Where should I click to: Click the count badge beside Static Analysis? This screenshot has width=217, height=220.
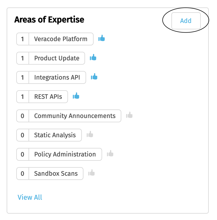point(22,135)
